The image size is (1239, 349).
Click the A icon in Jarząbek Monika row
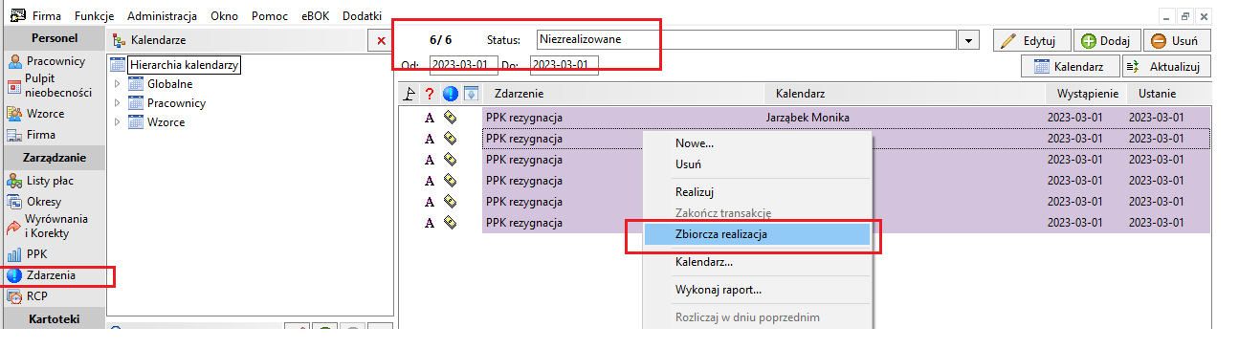430,118
